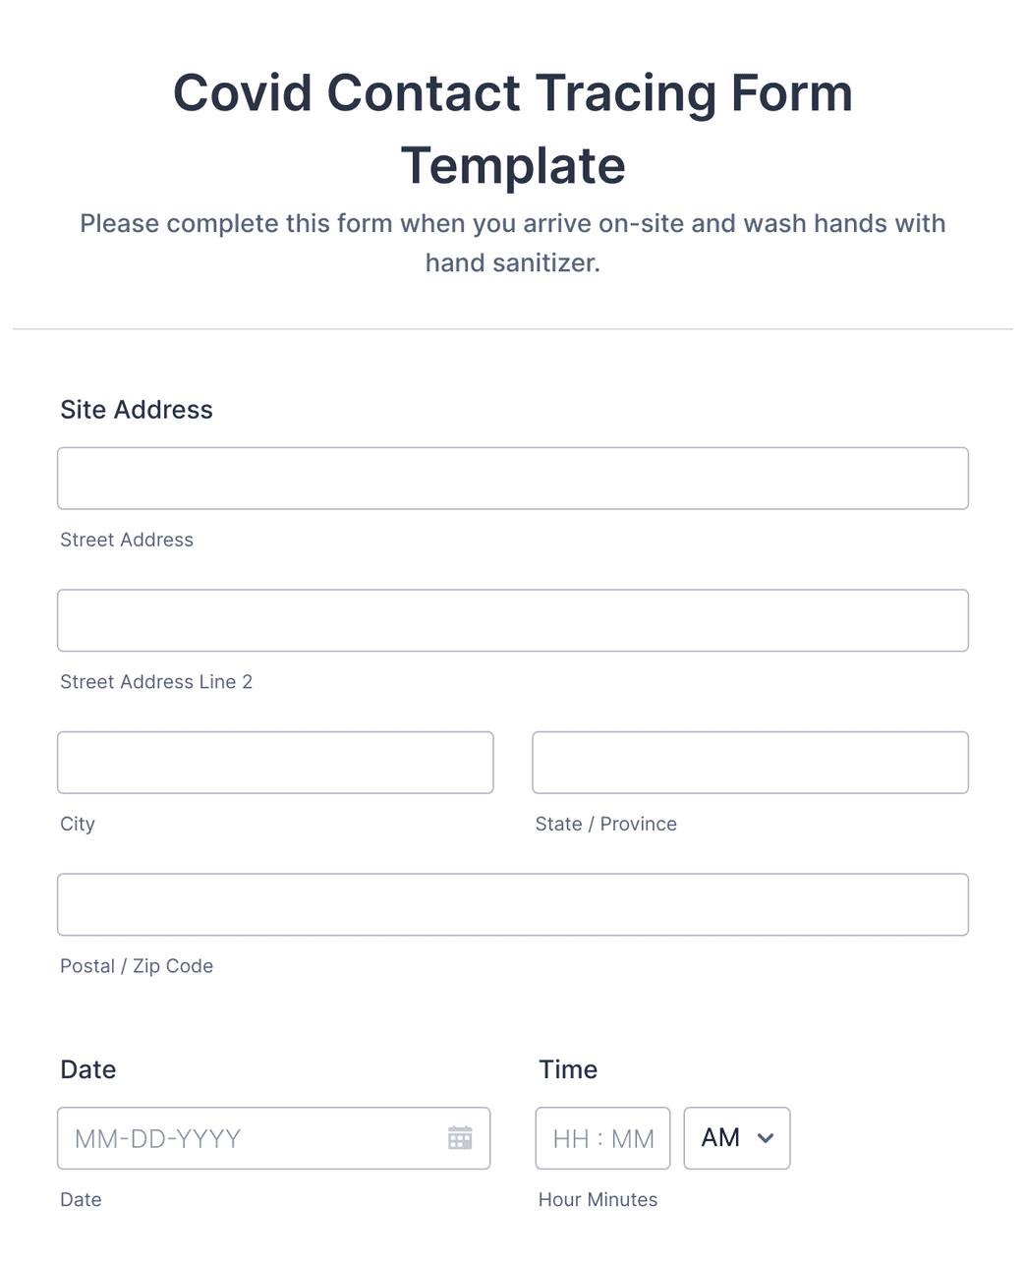Focus the State / Province input box
This screenshot has width=1026, height=1263.
coord(750,763)
